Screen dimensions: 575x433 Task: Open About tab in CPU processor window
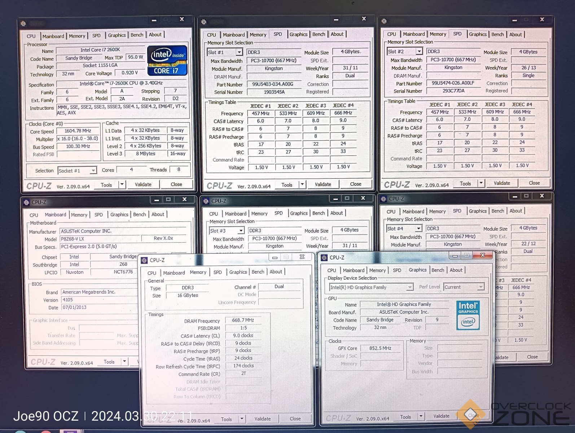(x=155, y=35)
